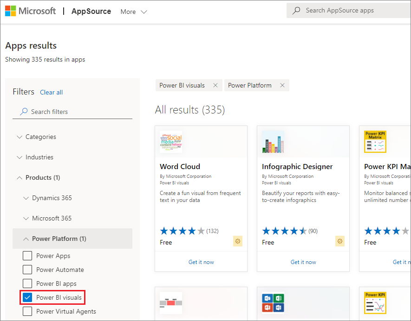Open the Power KPI Matrix app icon

click(375, 142)
